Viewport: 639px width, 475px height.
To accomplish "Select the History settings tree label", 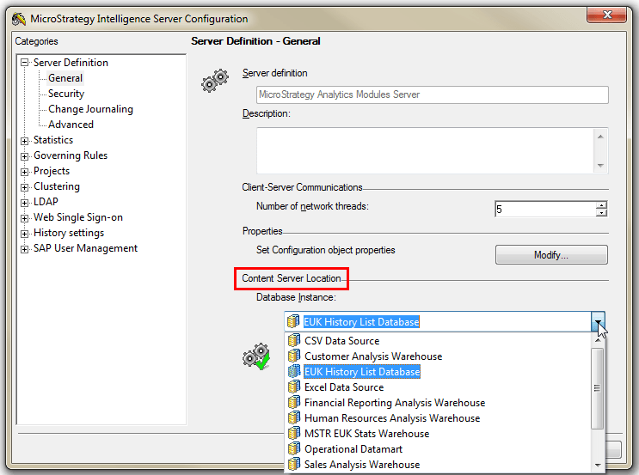I will click(69, 233).
